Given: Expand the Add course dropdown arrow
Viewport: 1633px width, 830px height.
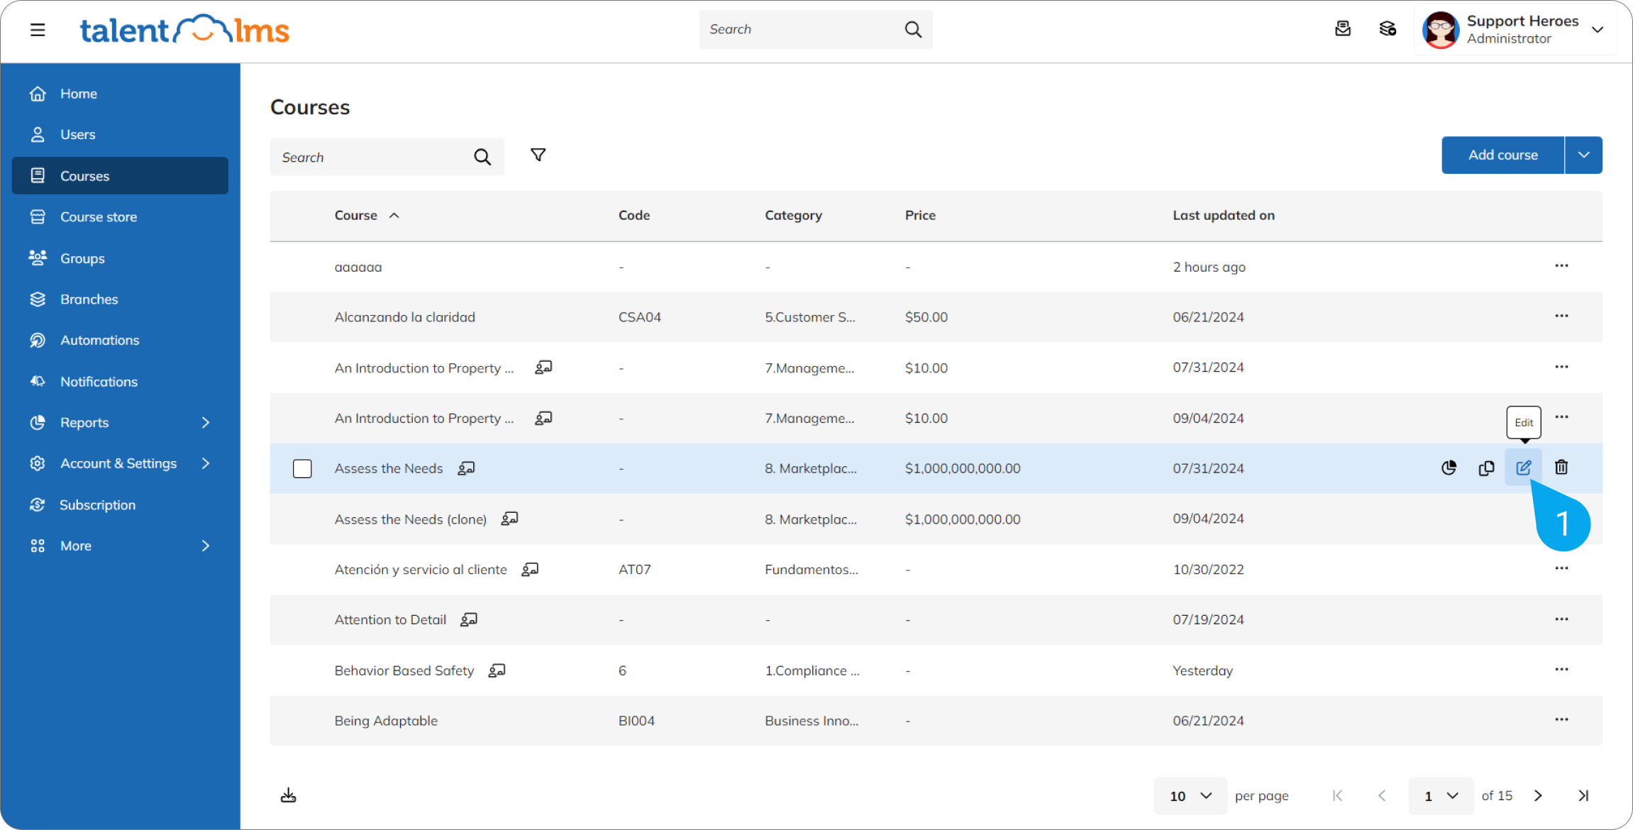Looking at the screenshot, I should [x=1583, y=155].
